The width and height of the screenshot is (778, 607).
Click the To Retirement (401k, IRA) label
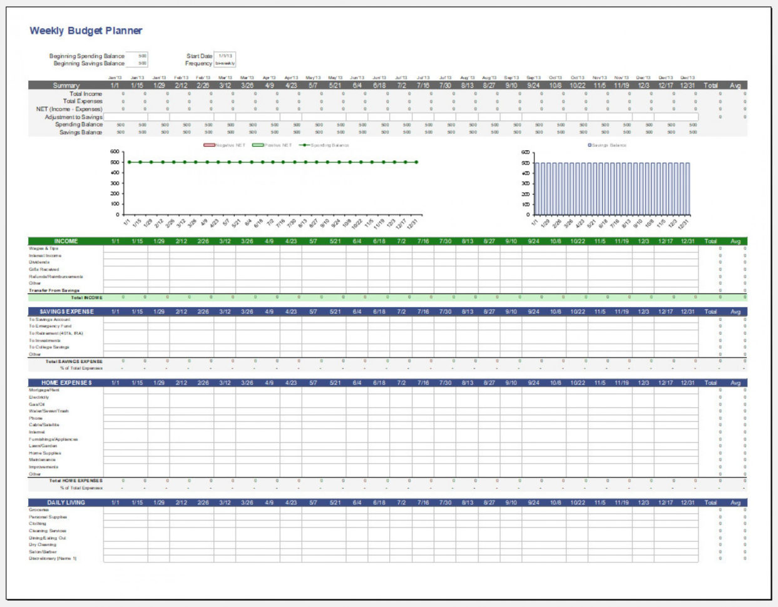56,333
